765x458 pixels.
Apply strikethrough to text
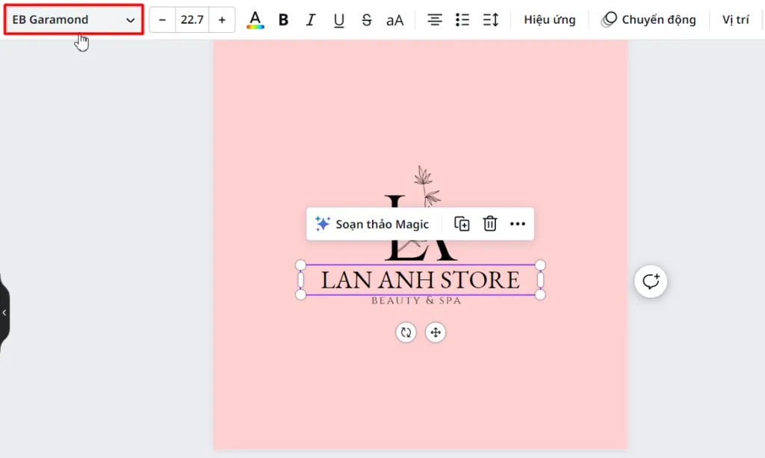(366, 20)
